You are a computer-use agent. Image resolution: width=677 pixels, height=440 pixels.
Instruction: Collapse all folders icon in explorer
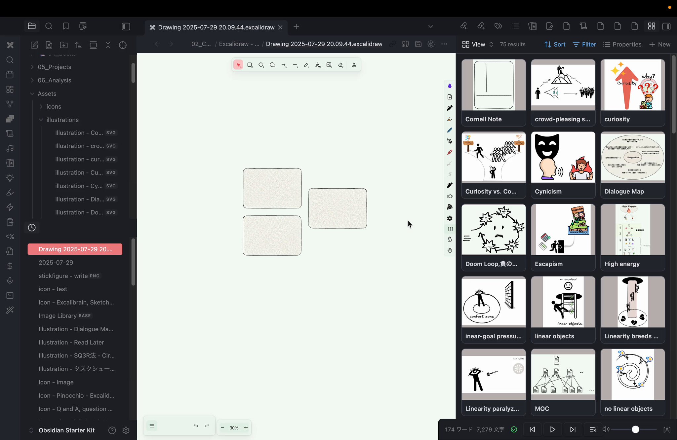108,45
